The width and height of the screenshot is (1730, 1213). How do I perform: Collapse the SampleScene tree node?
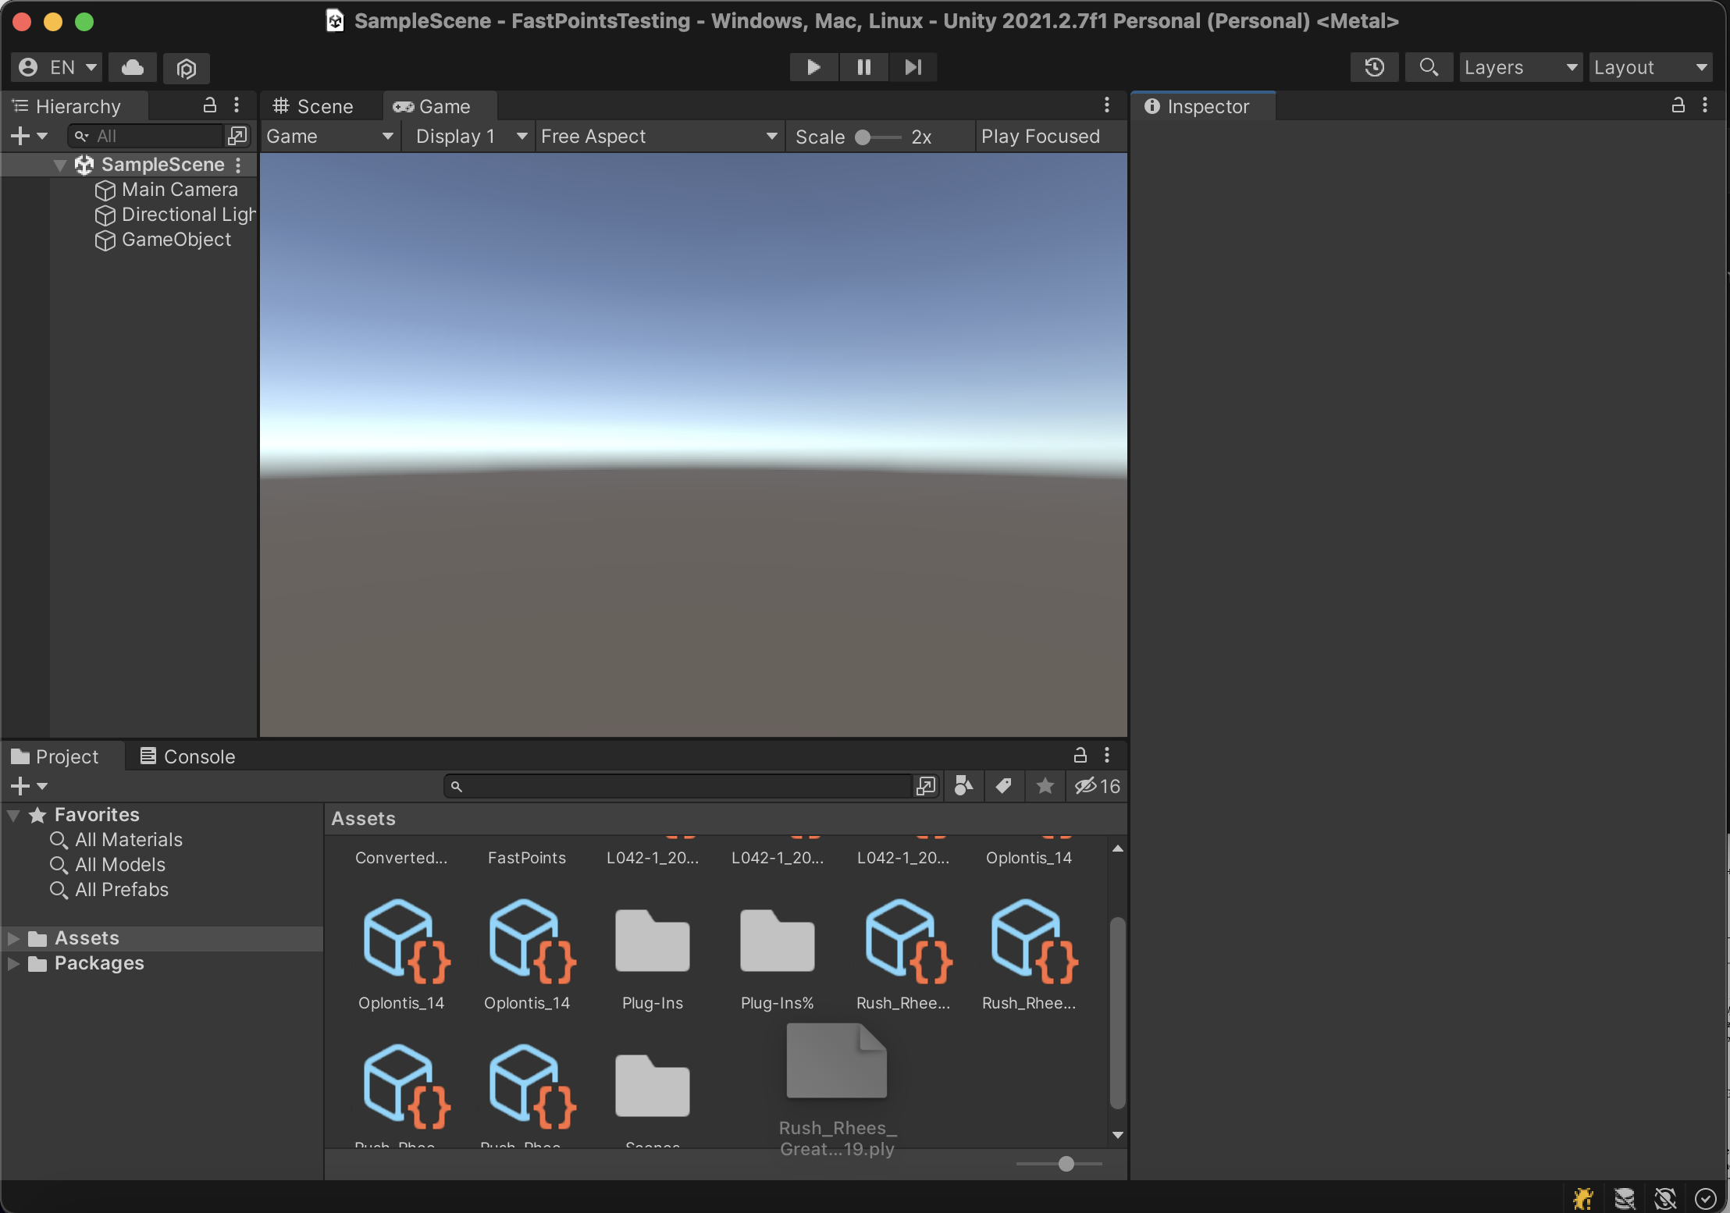[x=60, y=165]
